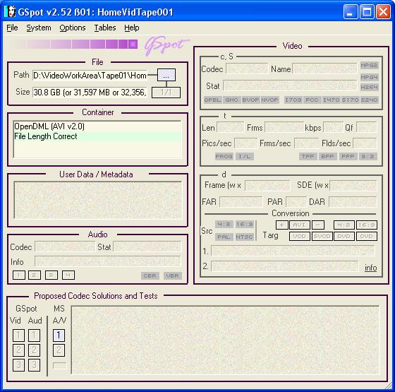
Task: Click GSpot Aud test button 1
Action: (34, 335)
